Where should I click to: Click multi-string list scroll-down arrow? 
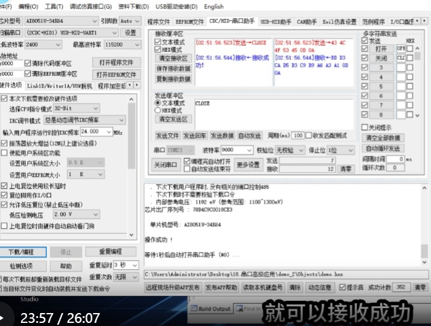click(x=417, y=115)
